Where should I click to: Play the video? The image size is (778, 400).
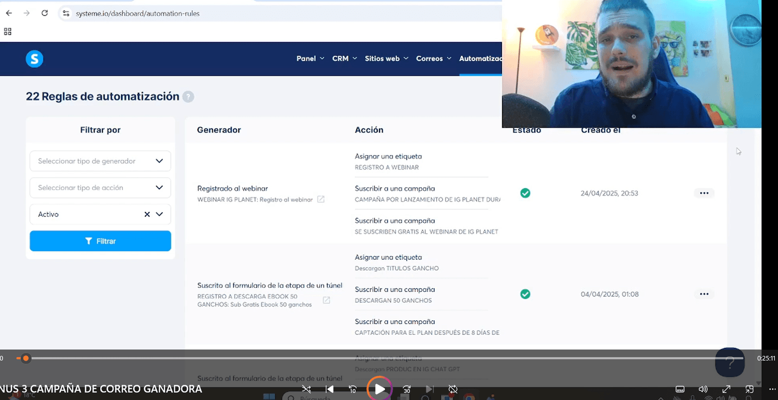click(x=380, y=389)
